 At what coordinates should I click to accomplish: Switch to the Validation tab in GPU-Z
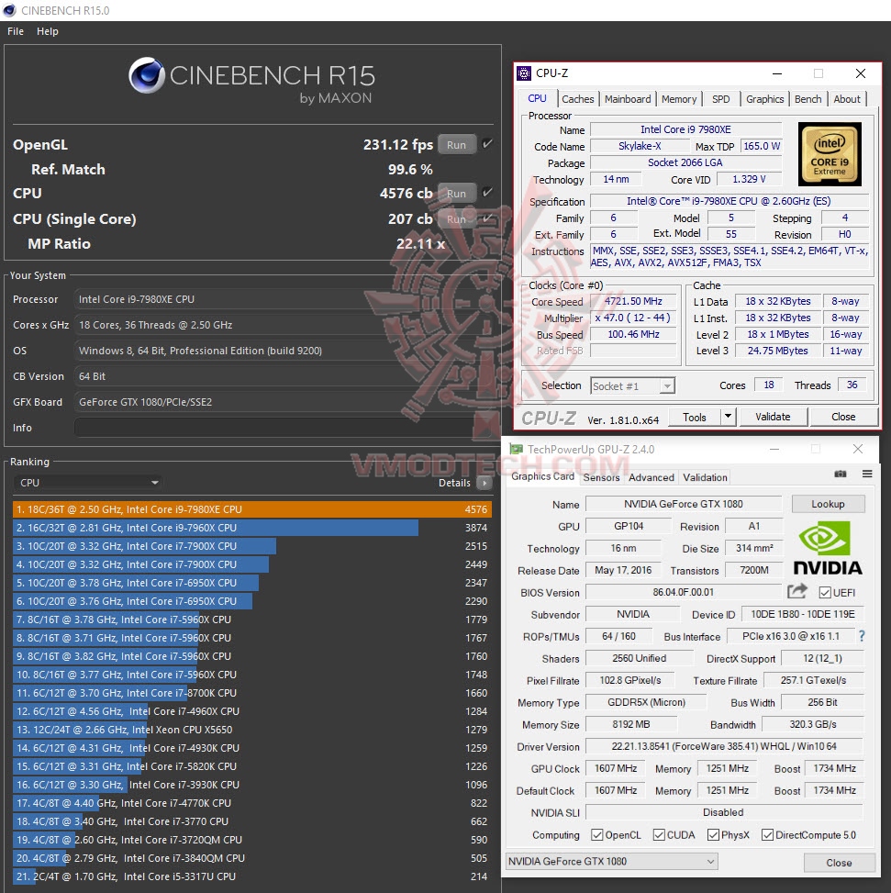705,477
